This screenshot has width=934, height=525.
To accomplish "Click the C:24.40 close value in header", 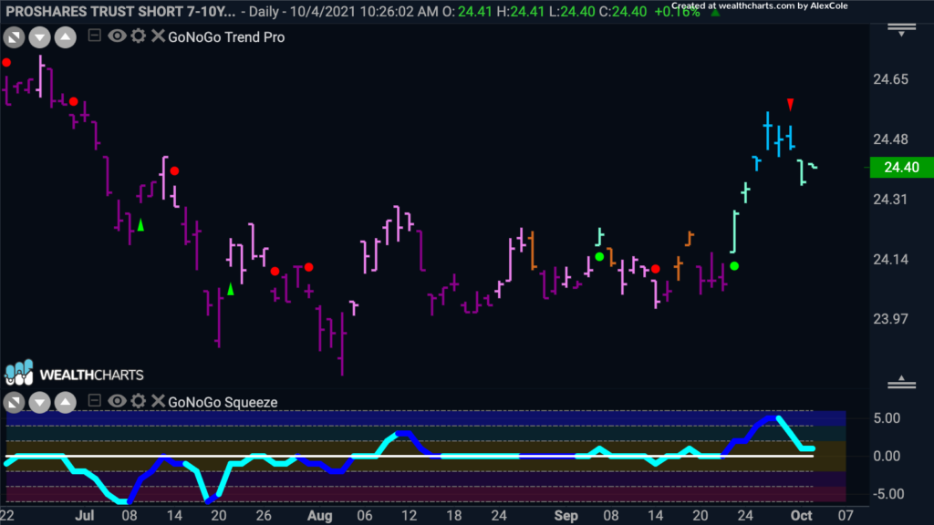I will [622, 11].
